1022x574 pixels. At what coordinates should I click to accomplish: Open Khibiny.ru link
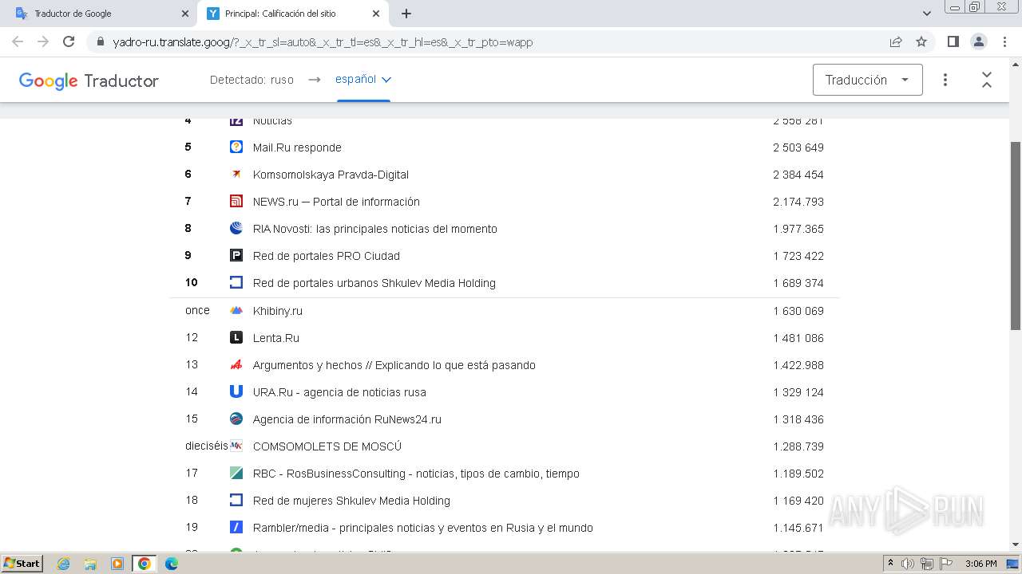tap(278, 311)
